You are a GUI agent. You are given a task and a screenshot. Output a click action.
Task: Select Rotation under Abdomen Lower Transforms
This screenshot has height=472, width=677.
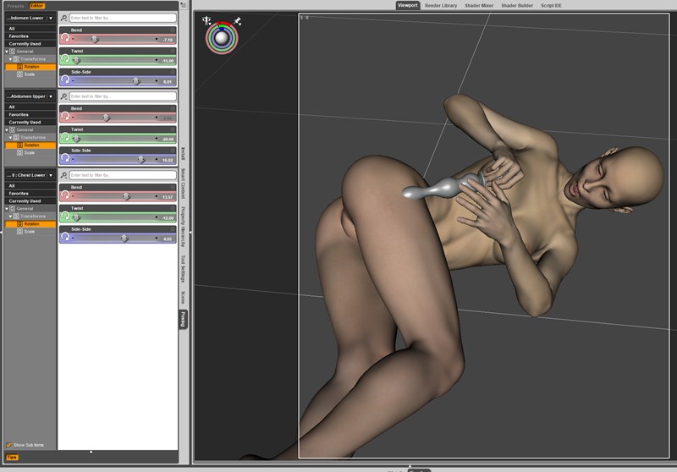pyautogui.click(x=30, y=67)
